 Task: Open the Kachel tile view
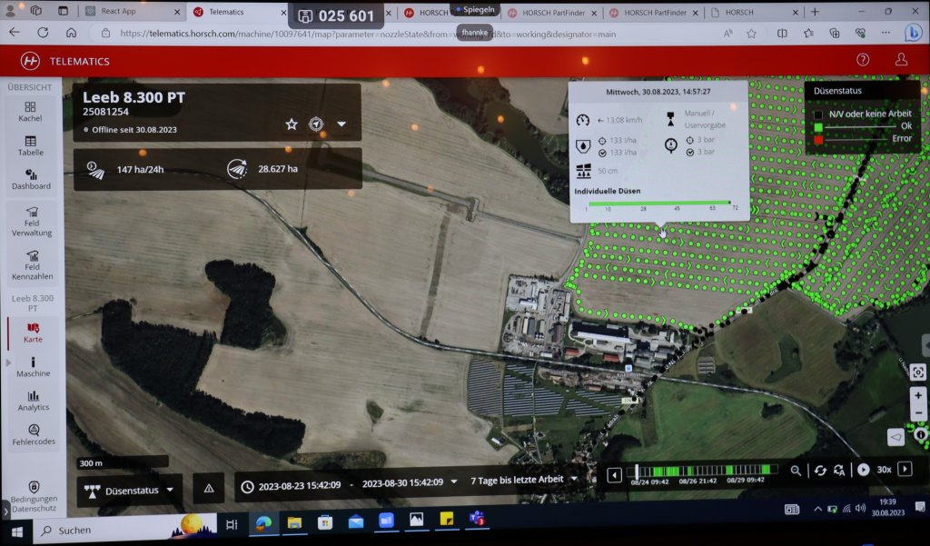(x=30, y=112)
